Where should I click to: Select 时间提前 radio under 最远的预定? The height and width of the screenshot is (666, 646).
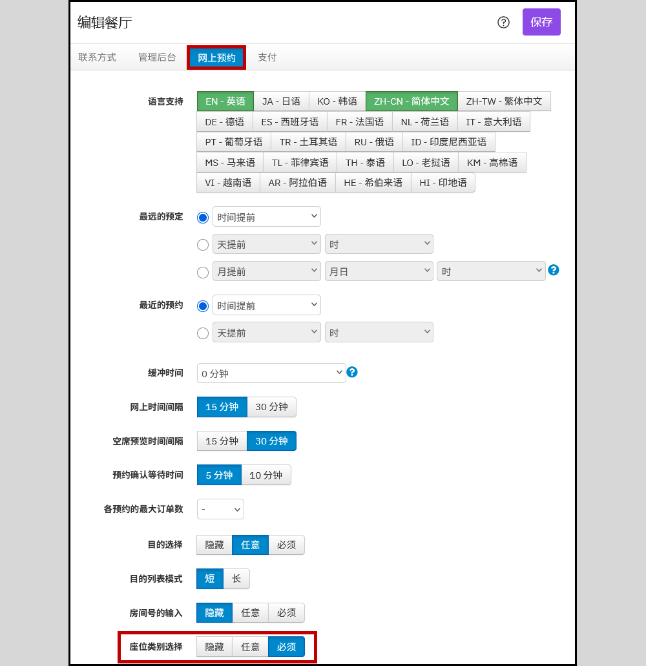pos(203,218)
